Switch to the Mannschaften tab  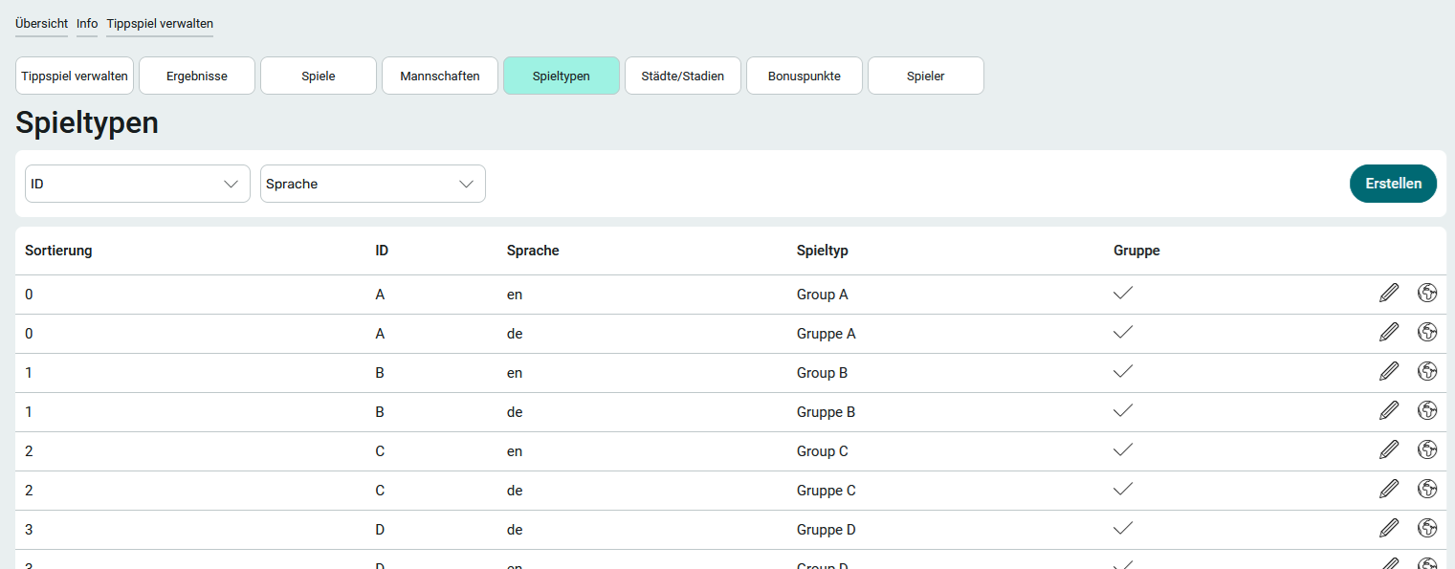[x=440, y=77]
